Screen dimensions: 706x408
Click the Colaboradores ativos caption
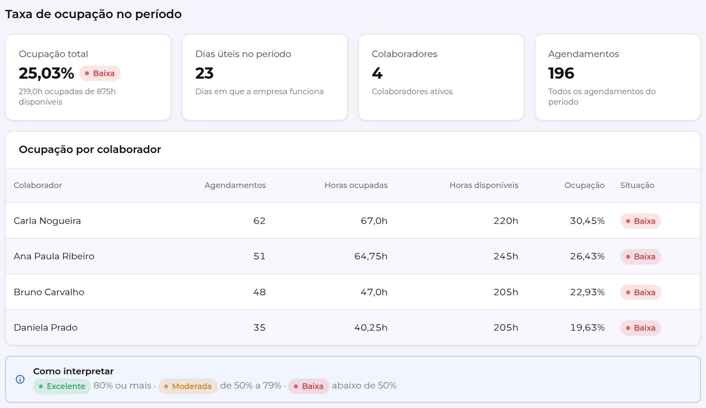pyautogui.click(x=412, y=92)
